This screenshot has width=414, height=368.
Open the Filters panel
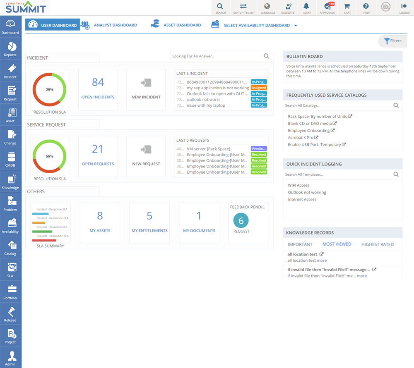click(x=392, y=41)
